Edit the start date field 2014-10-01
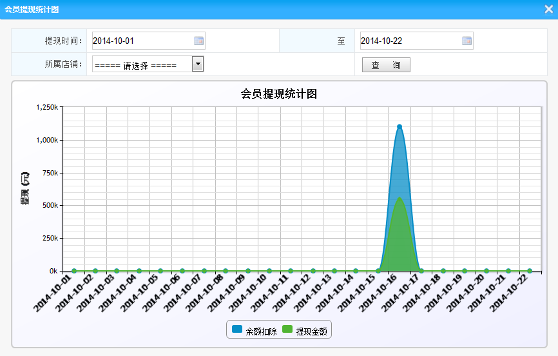 click(142, 41)
